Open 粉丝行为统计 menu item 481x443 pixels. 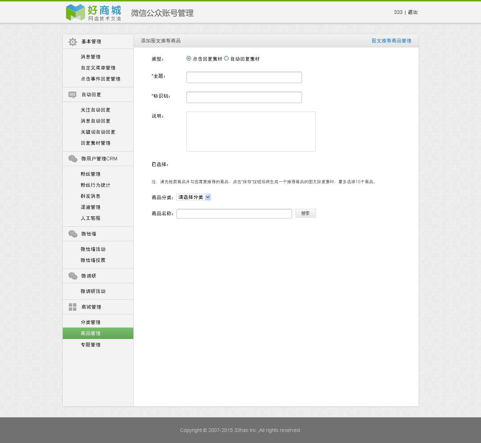click(x=96, y=185)
